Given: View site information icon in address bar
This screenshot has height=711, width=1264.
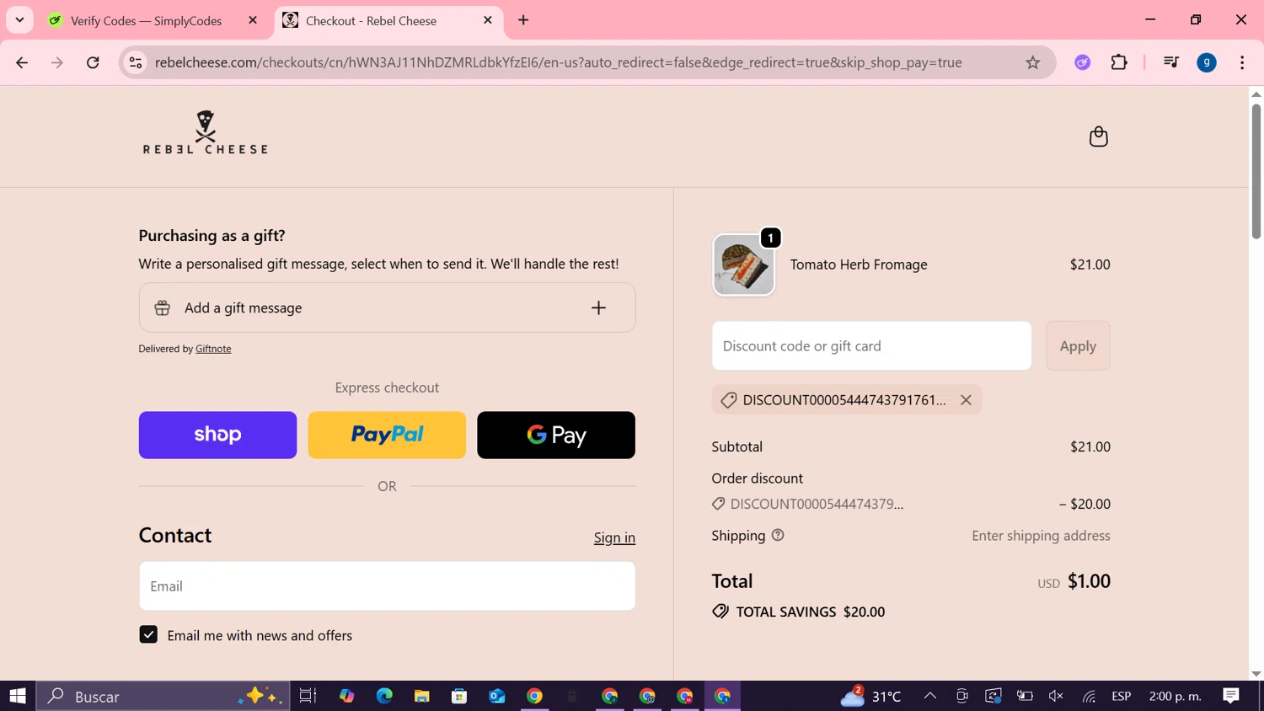Looking at the screenshot, I should pyautogui.click(x=136, y=62).
